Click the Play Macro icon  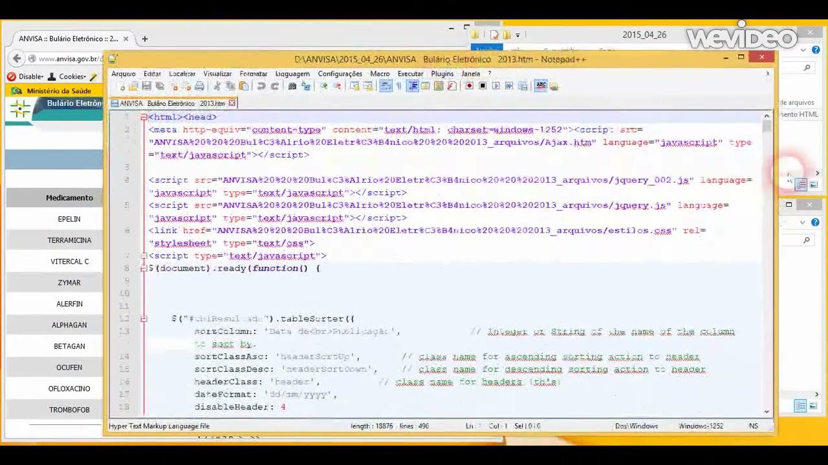tap(496, 86)
